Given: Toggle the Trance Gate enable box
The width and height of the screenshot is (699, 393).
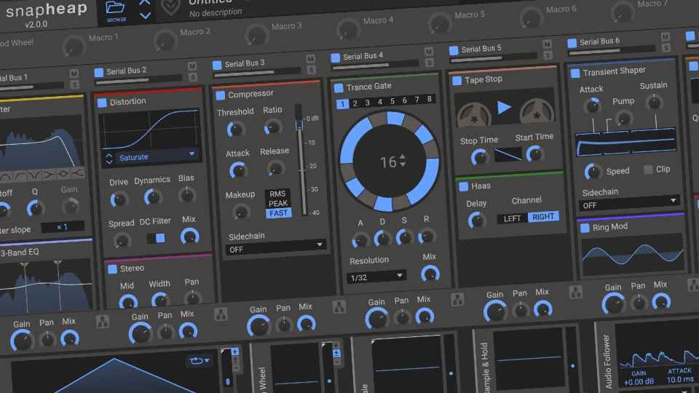Looking at the screenshot, I should click(339, 88).
